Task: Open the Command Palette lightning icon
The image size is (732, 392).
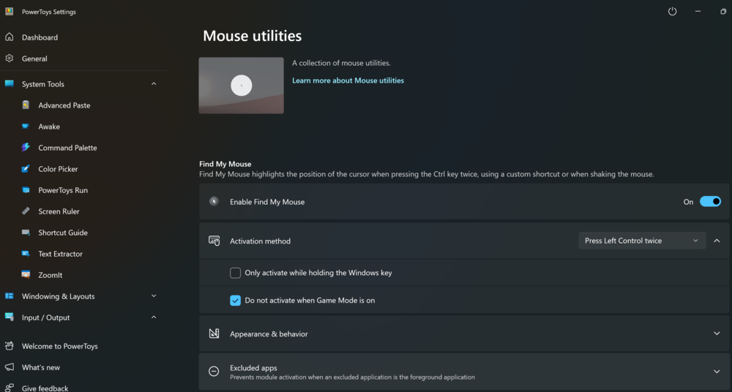Action: pyautogui.click(x=26, y=148)
